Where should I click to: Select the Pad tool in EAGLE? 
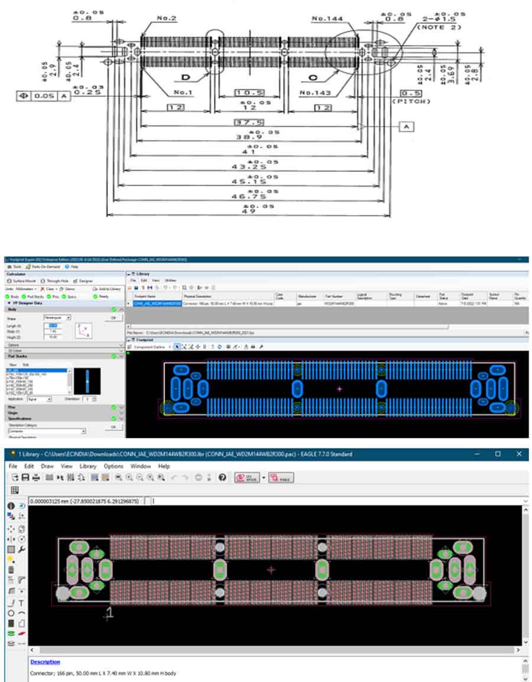coord(11,634)
